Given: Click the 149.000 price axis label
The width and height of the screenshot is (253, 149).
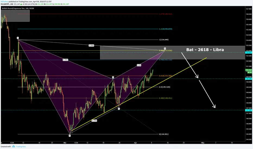Looking at the screenshot, I should click(249, 93).
